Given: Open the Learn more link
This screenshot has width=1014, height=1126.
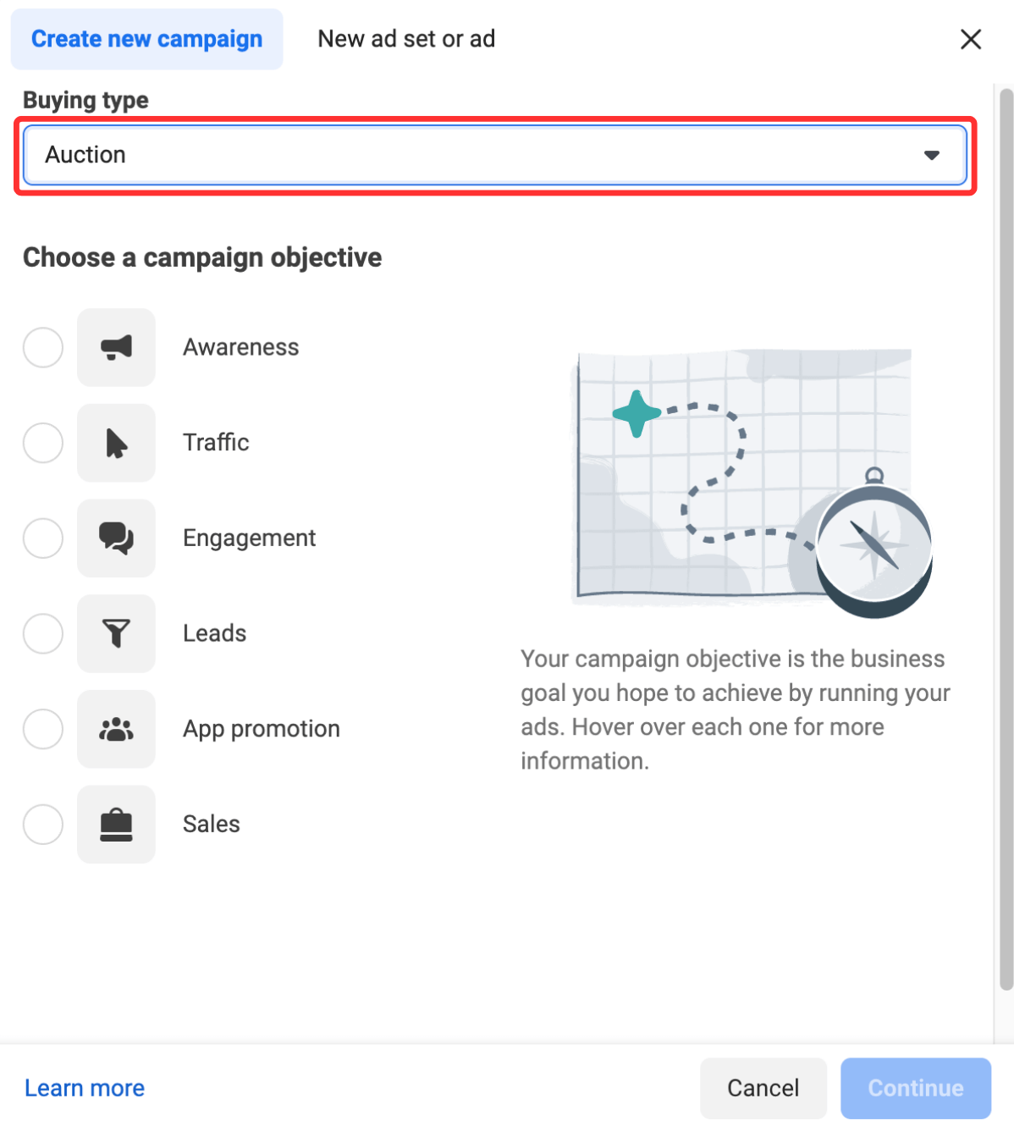Looking at the screenshot, I should 85,1088.
